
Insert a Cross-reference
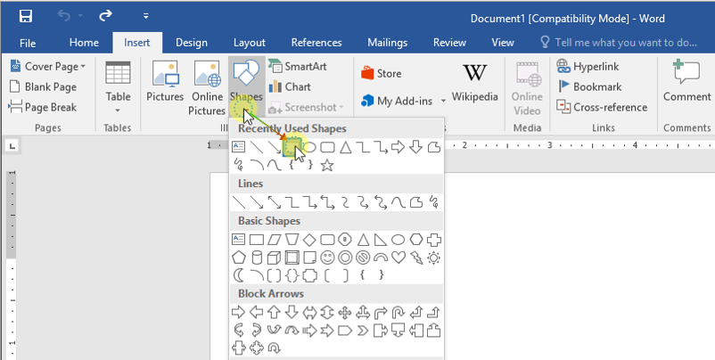click(602, 108)
